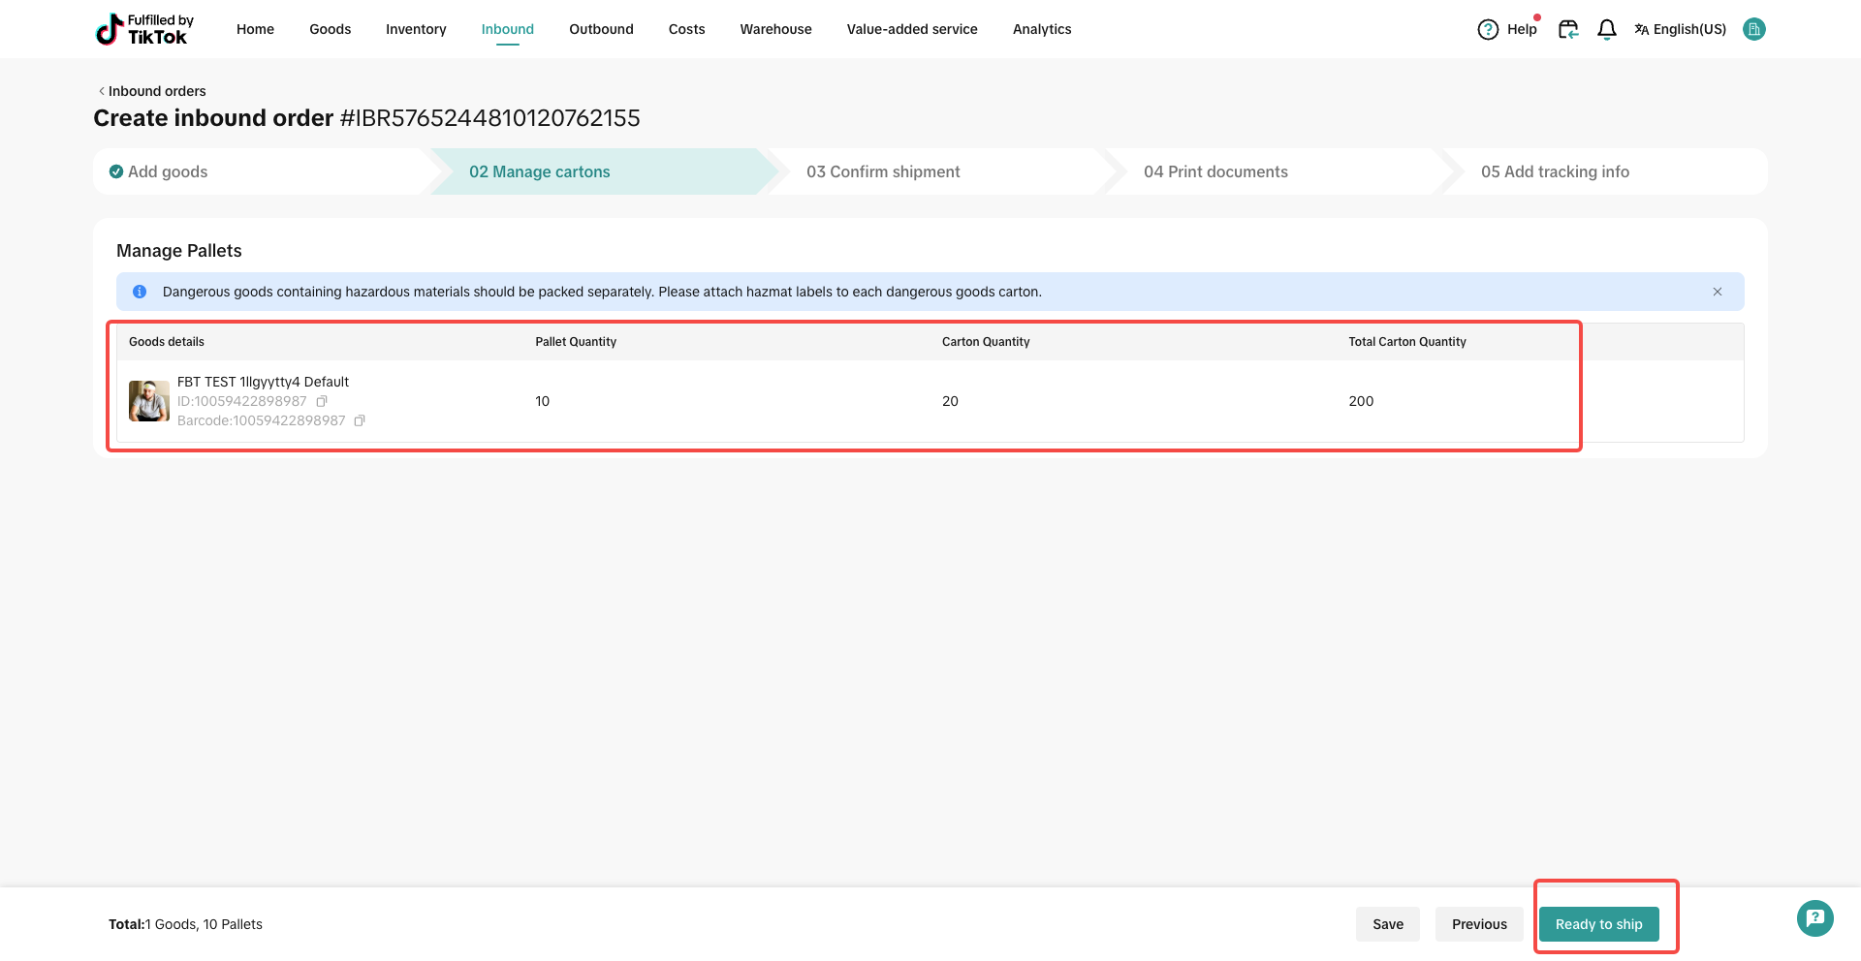Click the Fulfilled by TikTok logo
Screen dimensions: 1861x961
[144, 29]
